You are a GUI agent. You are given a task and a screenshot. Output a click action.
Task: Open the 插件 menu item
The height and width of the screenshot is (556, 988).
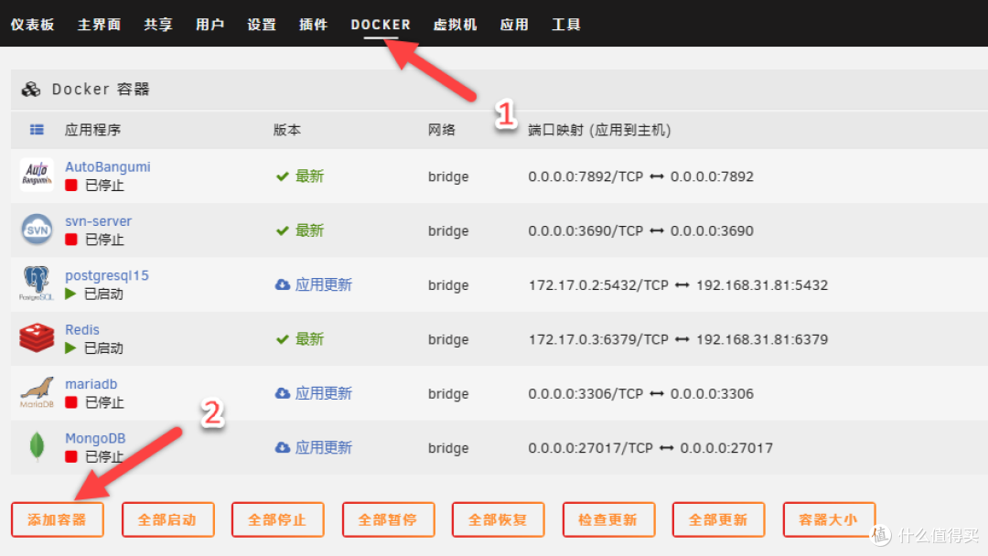pos(314,25)
